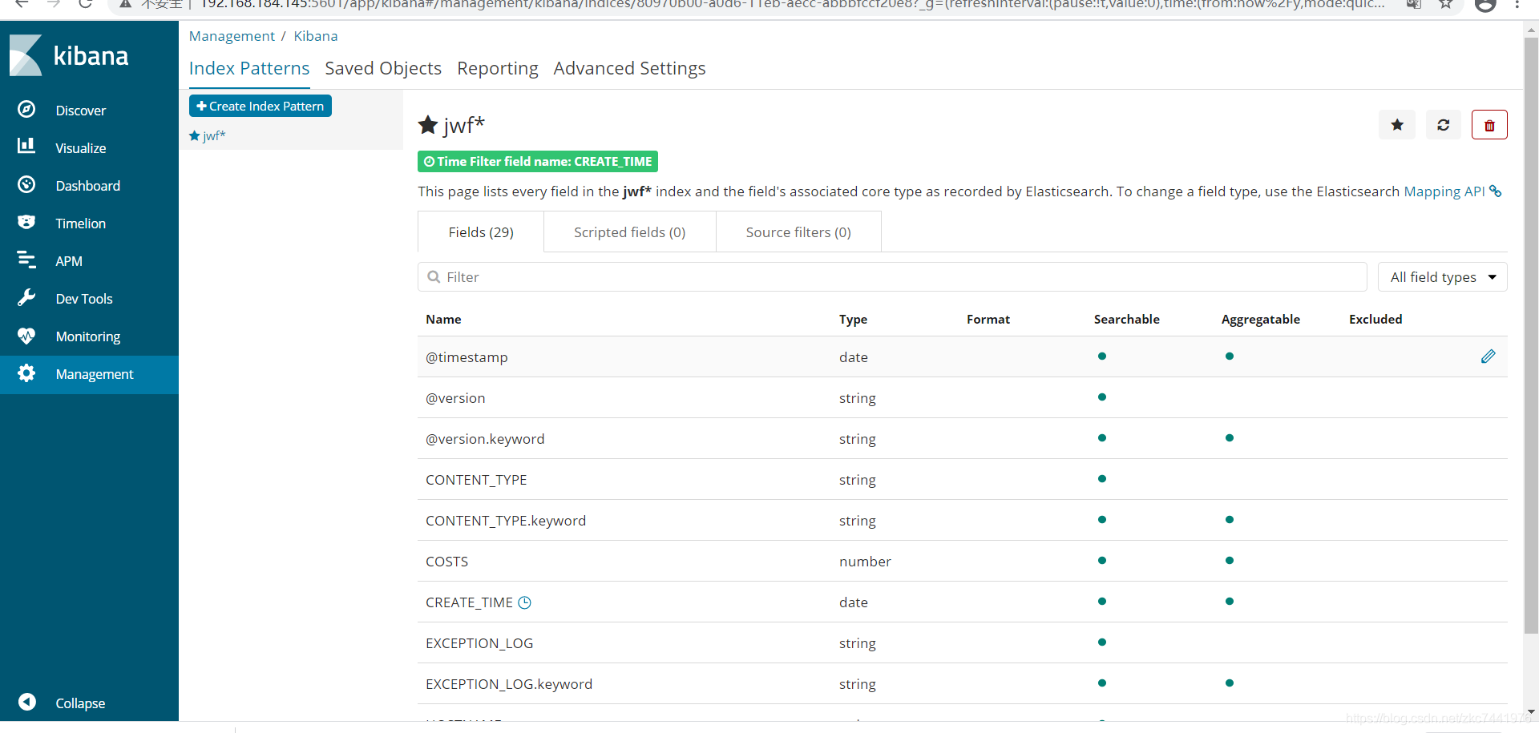The width and height of the screenshot is (1539, 733).
Task: Click the Kibana breadcrumb link
Action: pyautogui.click(x=316, y=36)
